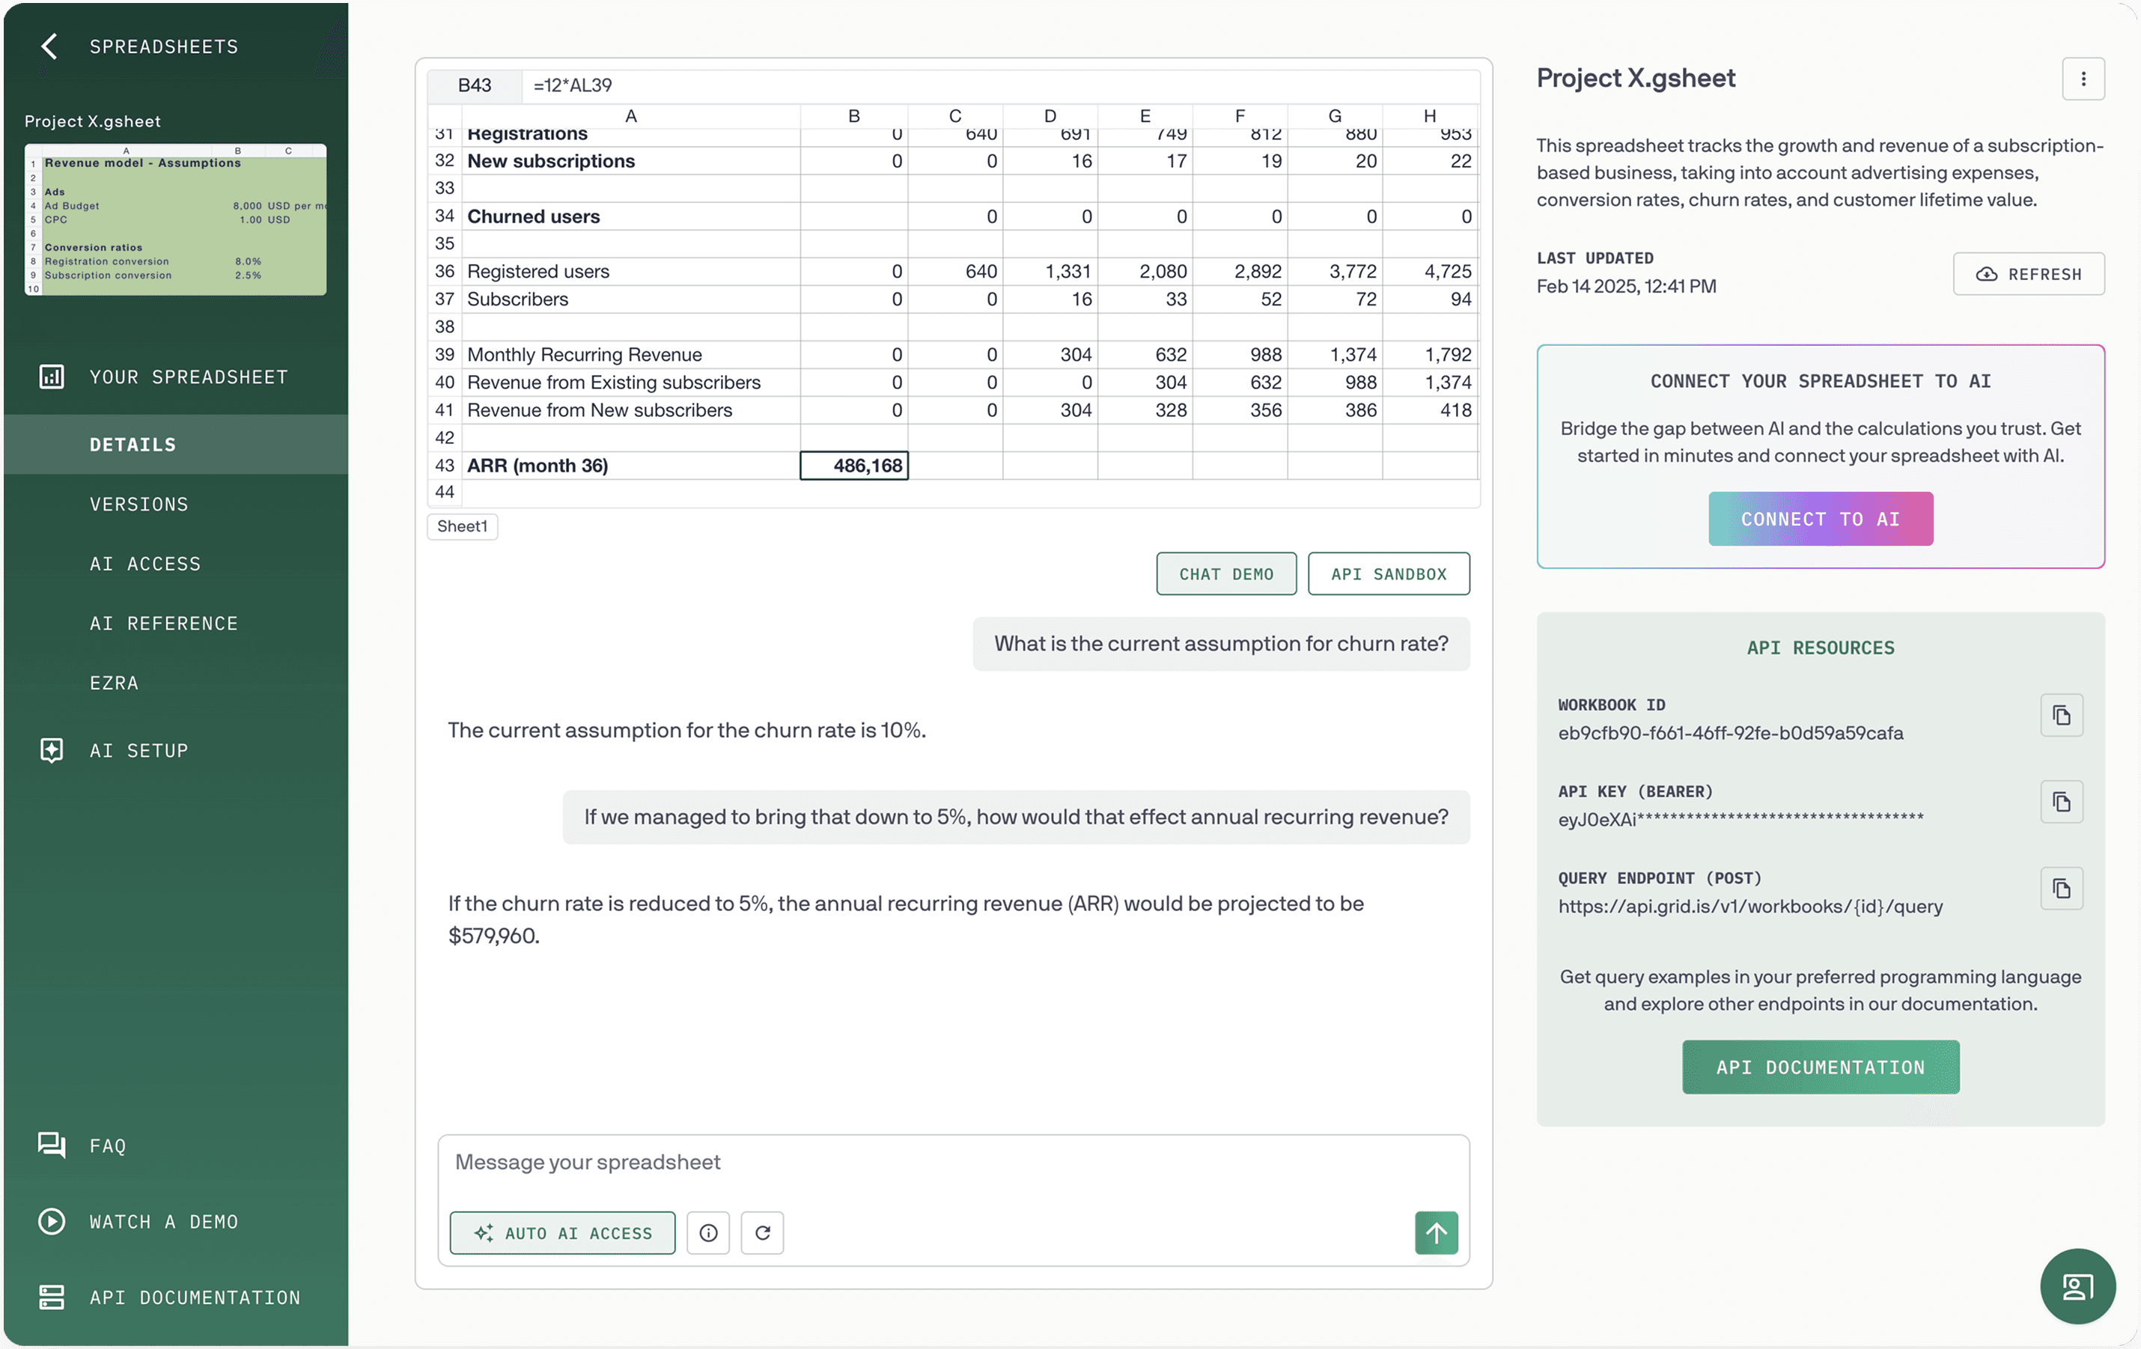Screen dimensions: 2141x1349
Task: Select Revenue from New subscribers value 418
Action: (x=1430, y=411)
